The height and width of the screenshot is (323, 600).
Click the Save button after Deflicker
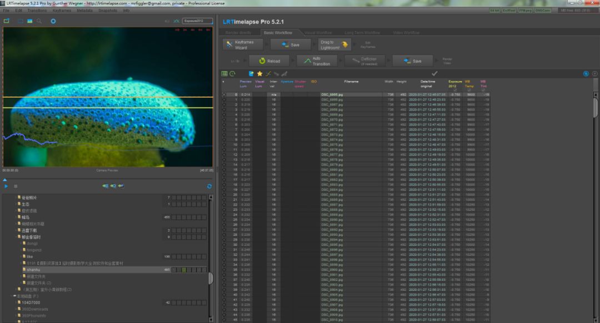click(x=412, y=61)
